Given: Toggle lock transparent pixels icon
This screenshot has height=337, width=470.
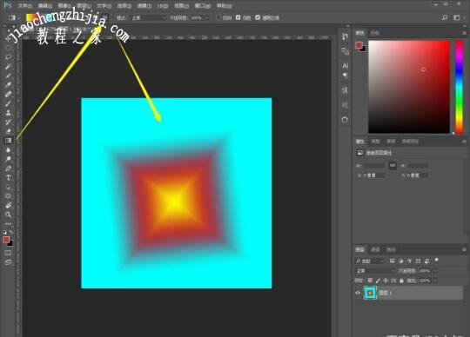Looking at the screenshot, I should pos(370,281).
